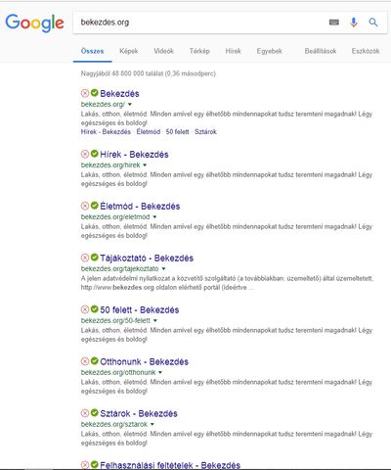Click the Életmód sitelink under first result
Viewport: 391px width, 470px height.
[149, 132]
